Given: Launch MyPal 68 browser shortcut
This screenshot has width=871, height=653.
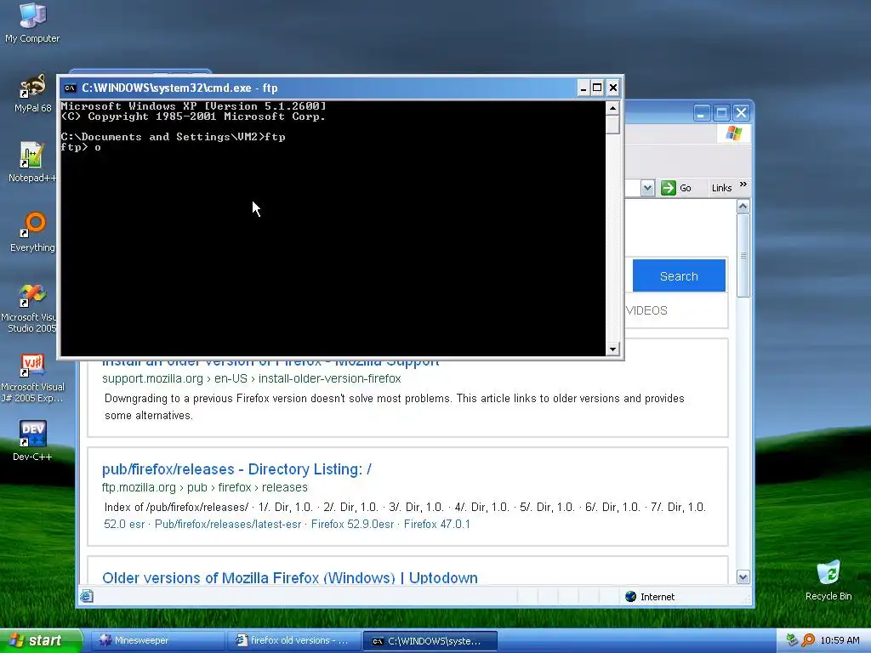Looking at the screenshot, I should click(32, 94).
